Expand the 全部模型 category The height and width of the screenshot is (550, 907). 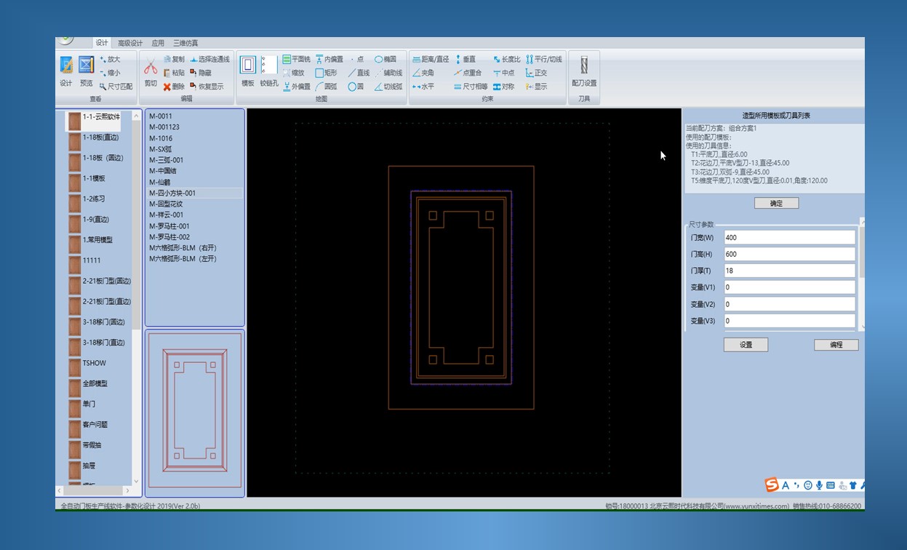pos(95,383)
